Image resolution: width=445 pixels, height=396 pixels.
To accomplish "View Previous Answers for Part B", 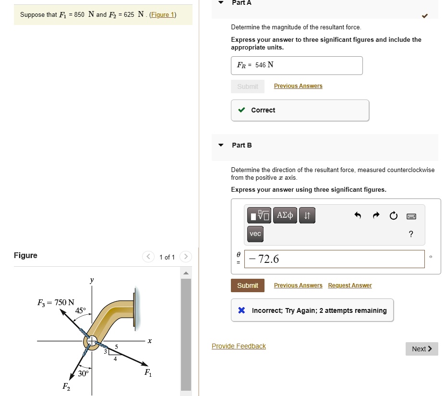I will click(x=298, y=285).
